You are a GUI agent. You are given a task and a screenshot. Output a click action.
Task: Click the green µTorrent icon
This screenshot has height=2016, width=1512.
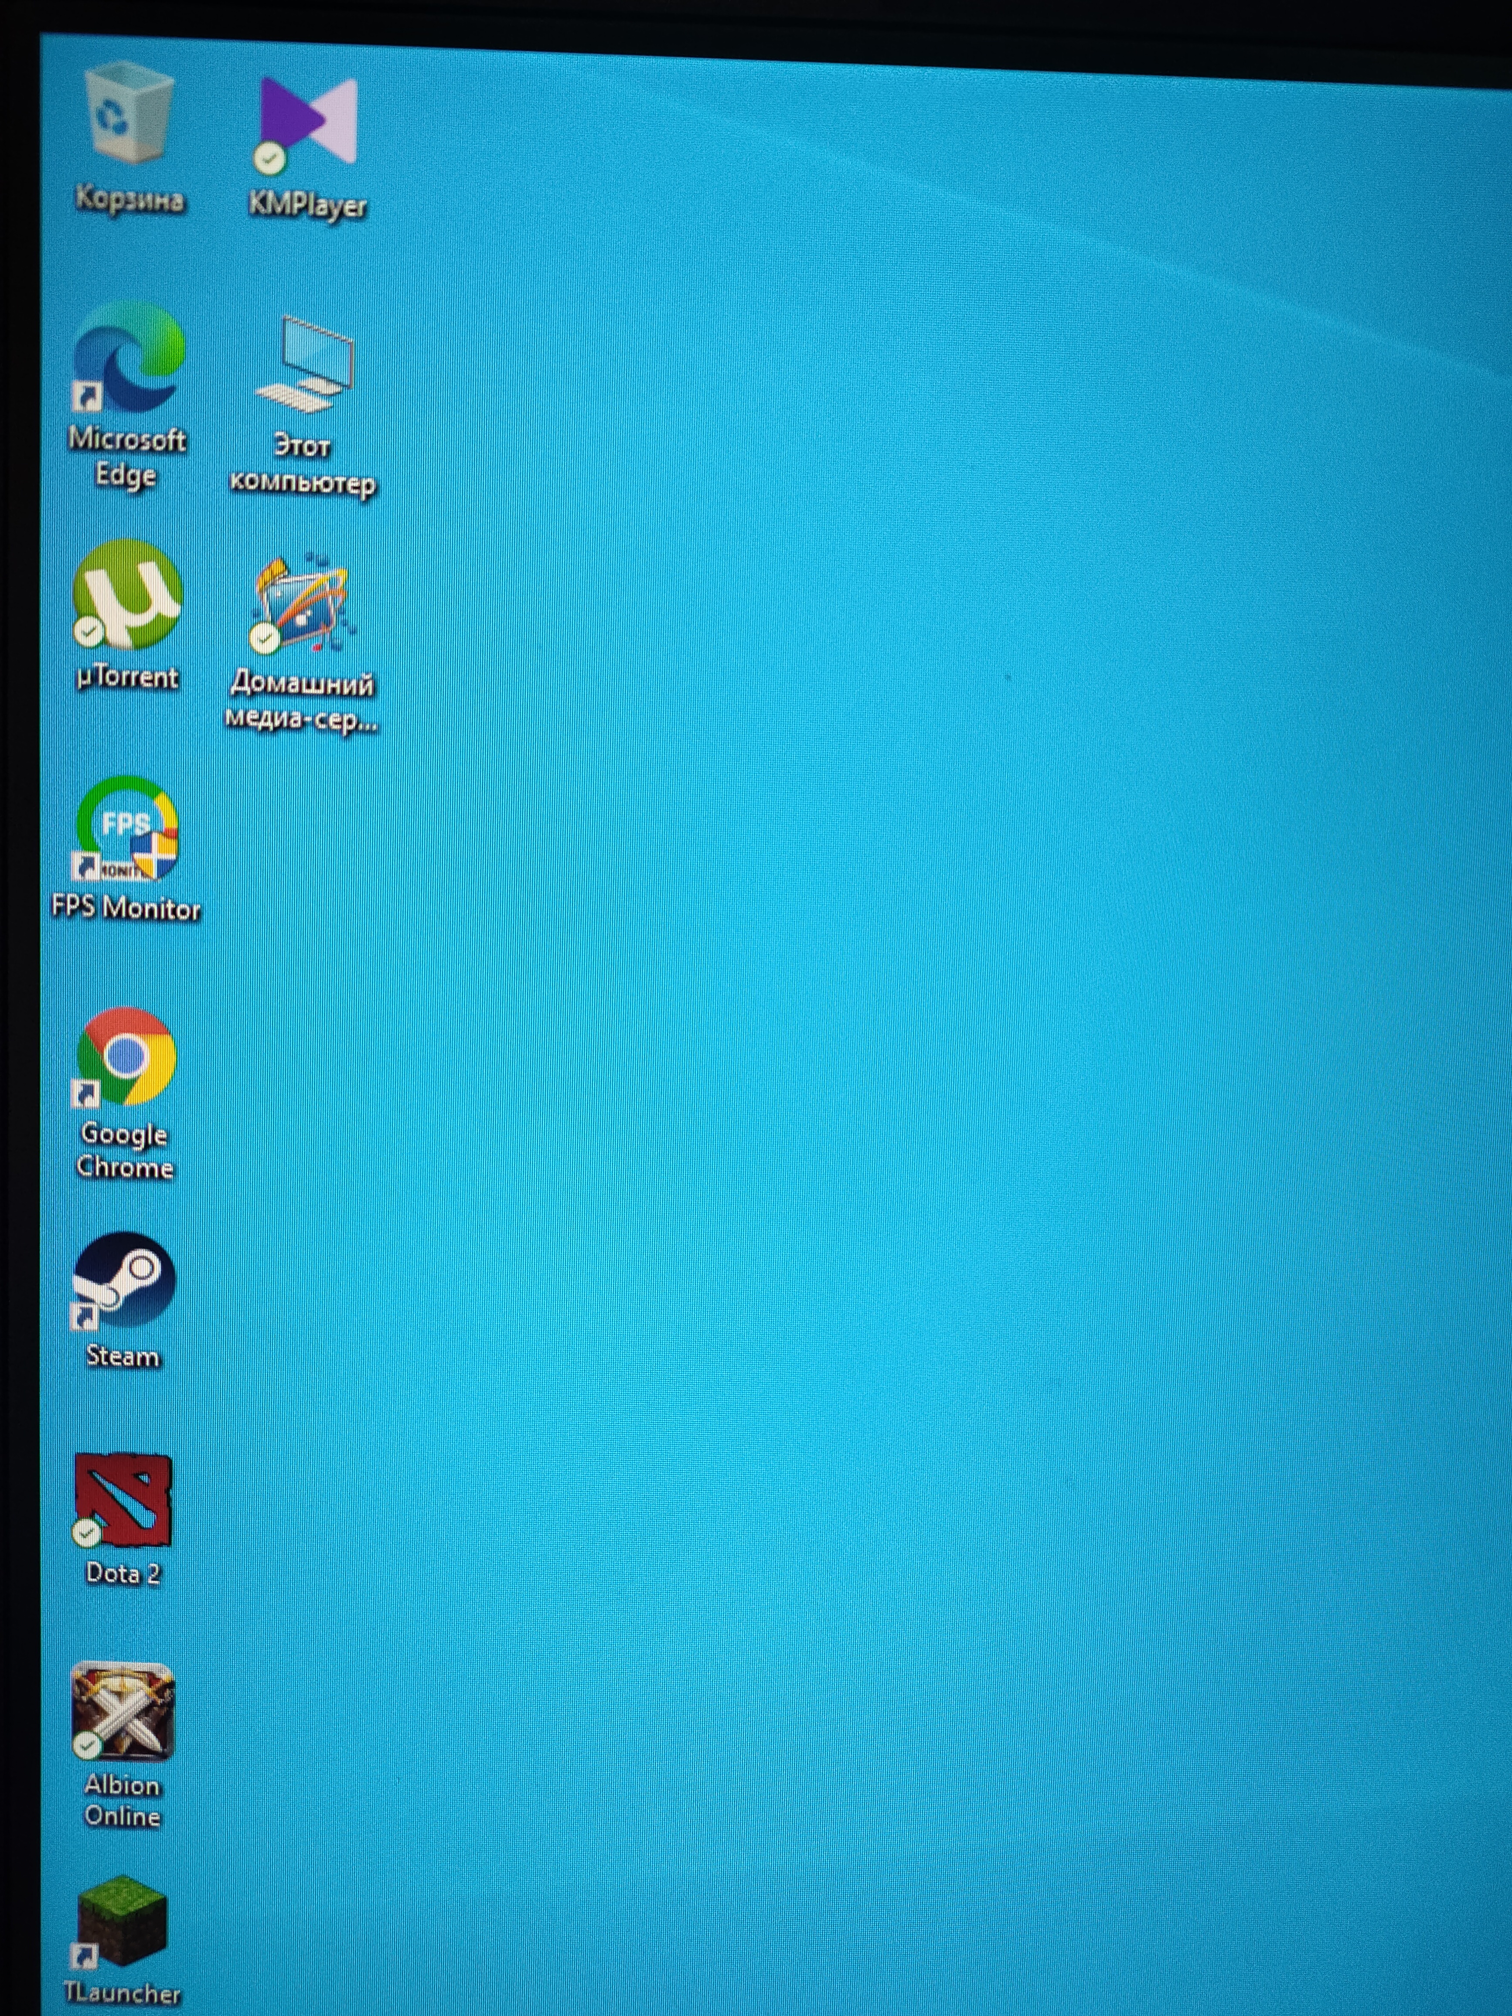[128, 594]
